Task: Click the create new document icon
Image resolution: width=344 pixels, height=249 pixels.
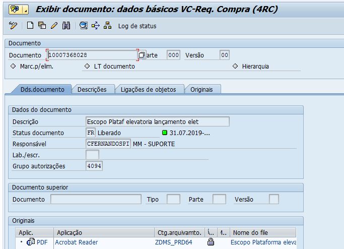Action: pos(30,26)
